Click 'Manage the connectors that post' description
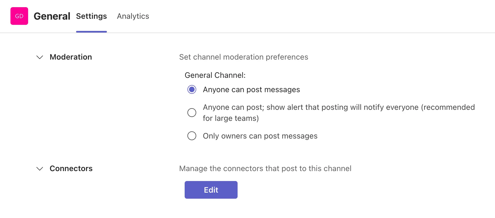This screenshot has height=218, width=495. 265,168
